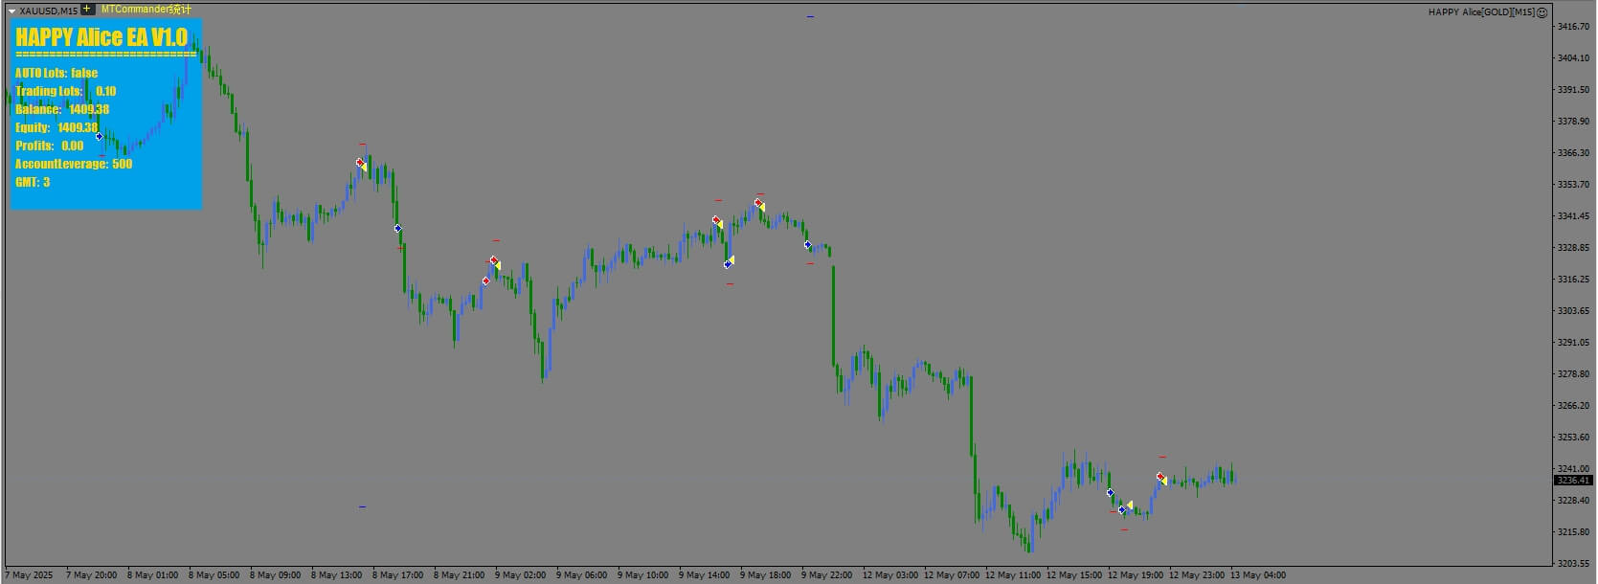This screenshot has height=584, width=1598.
Task: Click the smiley face expert advisor icon
Action: (x=1542, y=12)
